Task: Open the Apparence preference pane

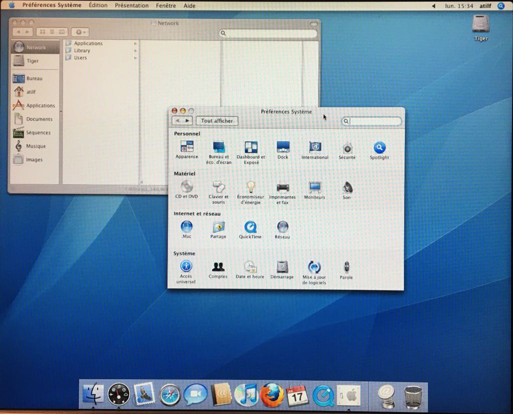Action: (x=186, y=147)
